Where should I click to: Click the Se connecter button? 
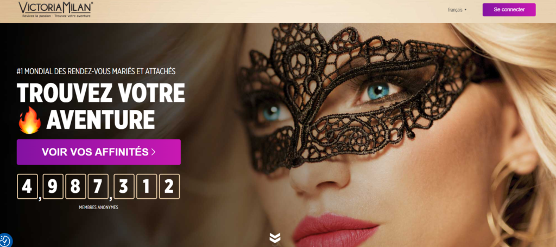509,10
